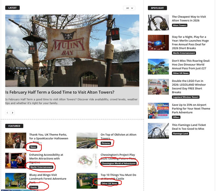The image size is (219, 191).
Task: Open 'Save Up to 35% on Airport Parking' article
Action: pyautogui.click(x=191, y=109)
